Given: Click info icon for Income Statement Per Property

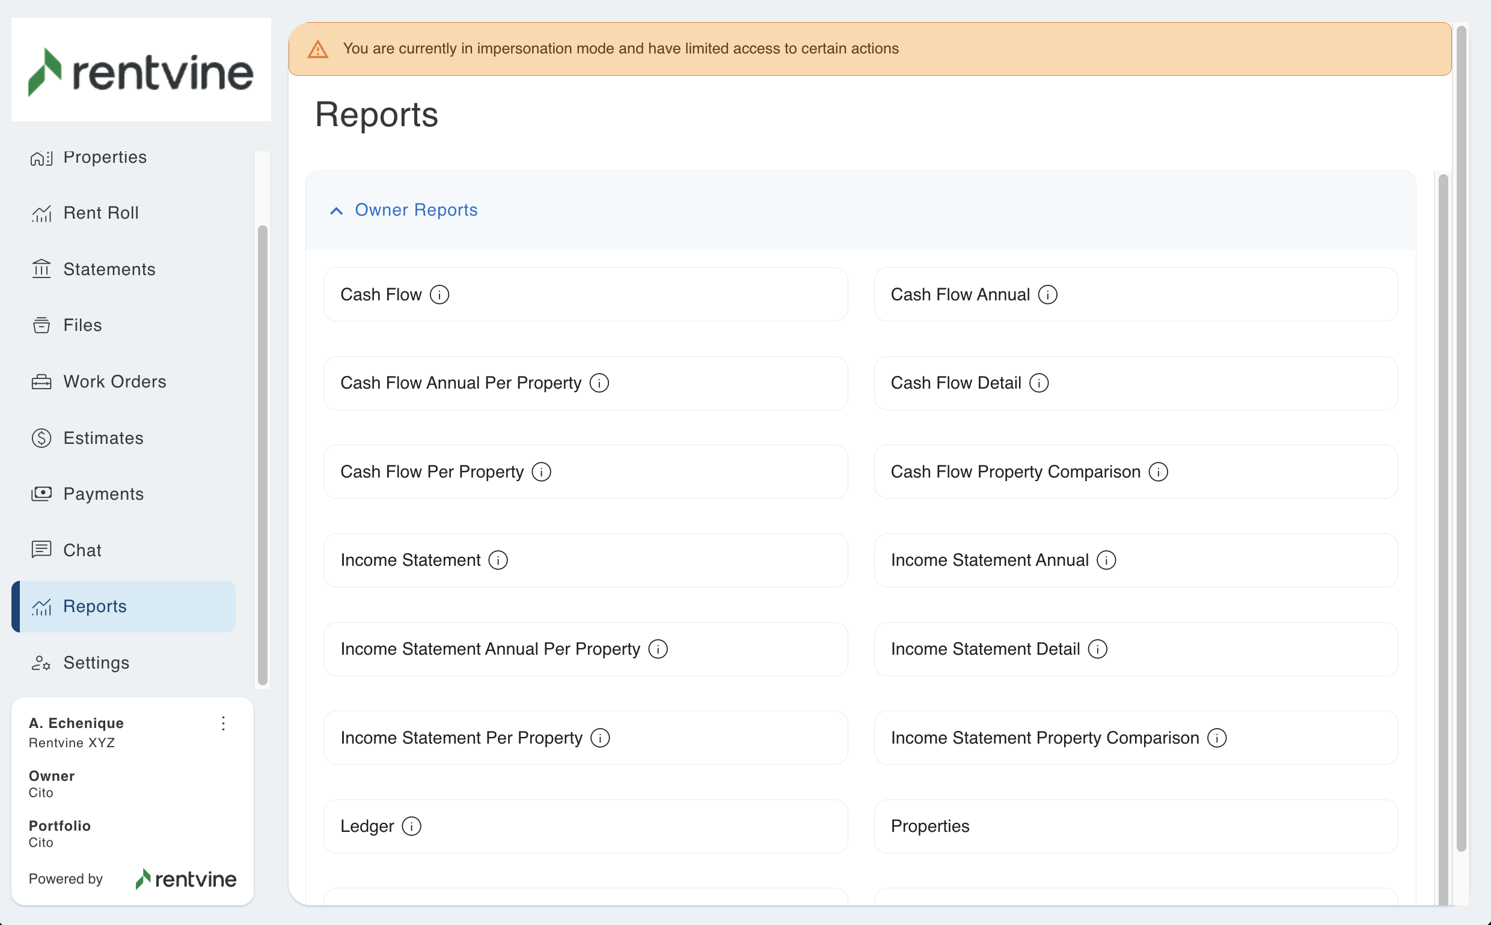Looking at the screenshot, I should [x=600, y=738].
